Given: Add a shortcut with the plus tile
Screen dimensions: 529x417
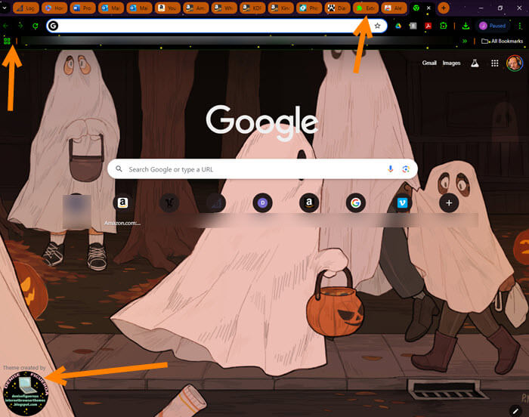Looking at the screenshot, I should pyautogui.click(x=449, y=202).
